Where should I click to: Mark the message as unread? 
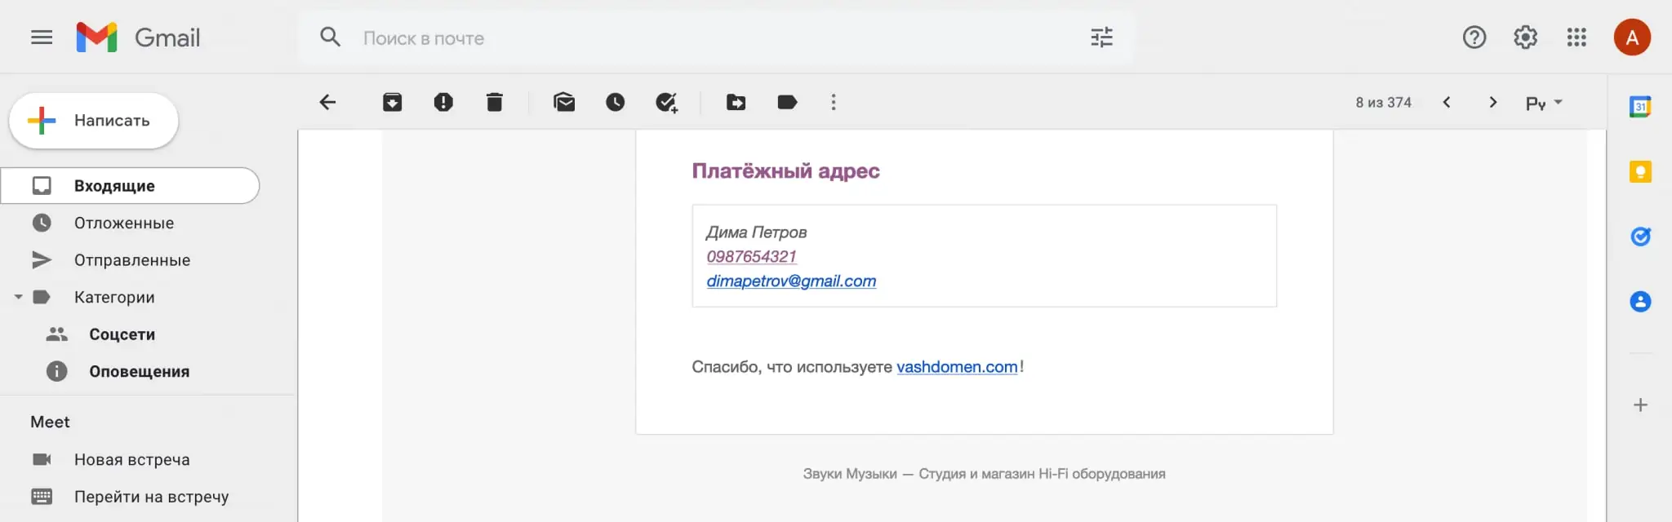click(x=564, y=102)
